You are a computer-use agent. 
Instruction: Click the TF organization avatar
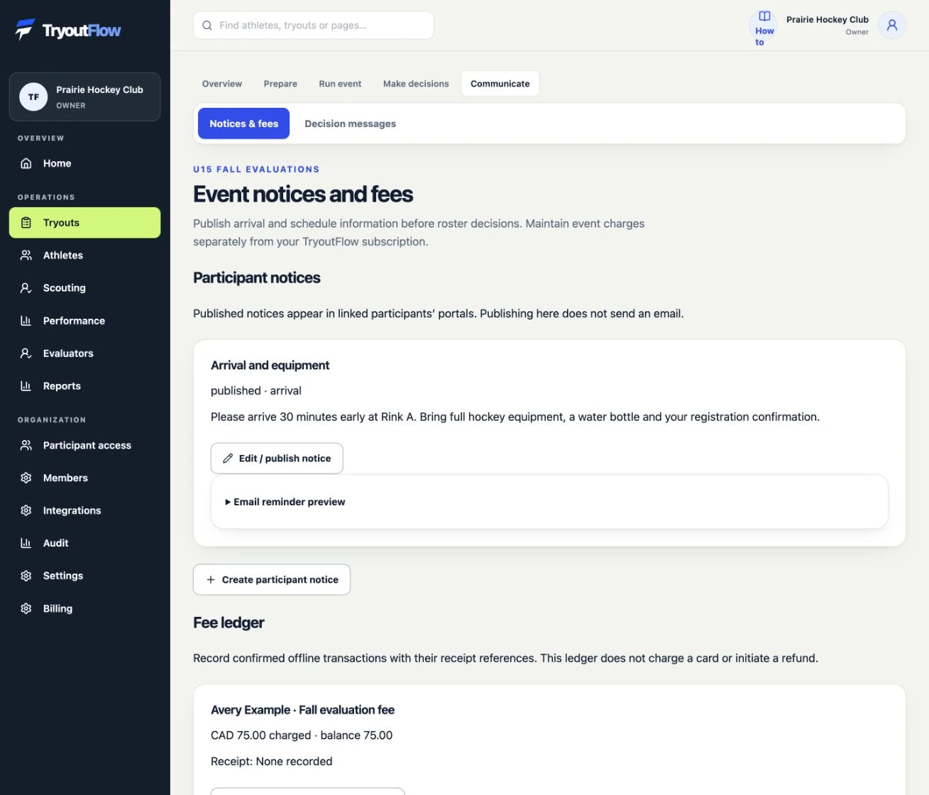pos(33,97)
